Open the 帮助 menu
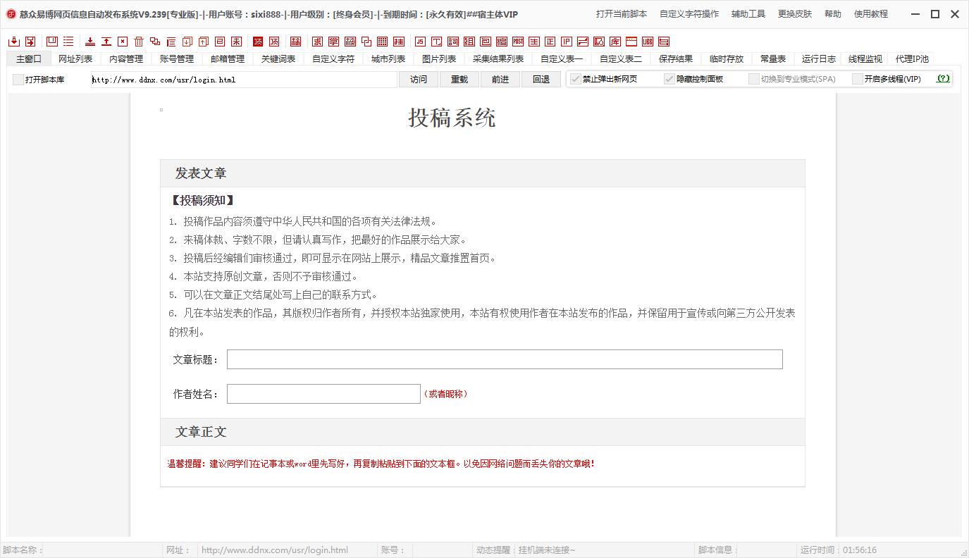The width and height of the screenshot is (969, 558). click(833, 14)
